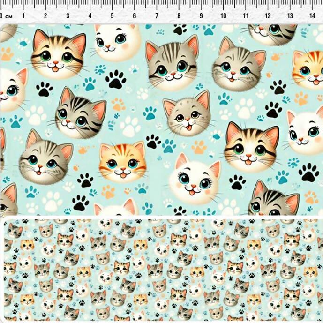Image resolution: width=323 pixels, height=323 pixels.
Task: Click the number 10 on the ruler
Action: 223,16
